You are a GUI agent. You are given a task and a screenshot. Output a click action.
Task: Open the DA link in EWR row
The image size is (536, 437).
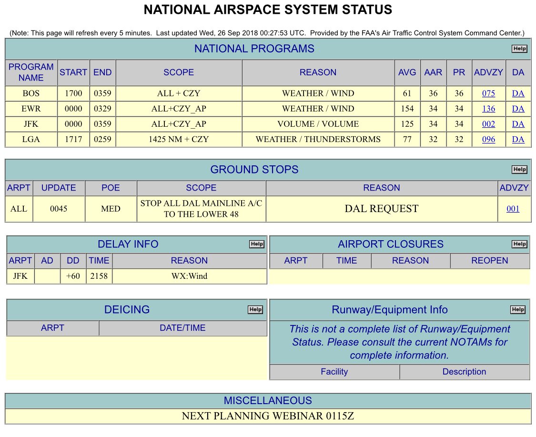[518, 109]
